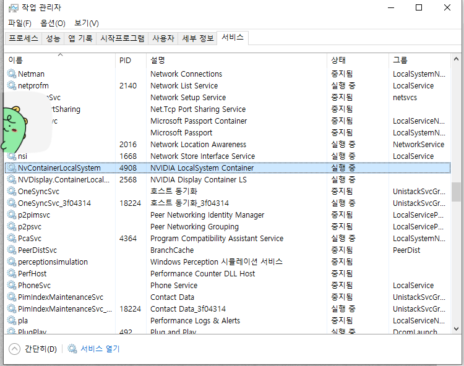The width and height of the screenshot is (464, 366).
Task: Click the Program Compatibility Assistant Service description
Action: tap(217, 238)
